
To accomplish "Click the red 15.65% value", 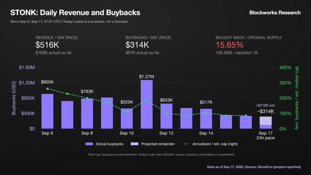I will click(x=230, y=45).
